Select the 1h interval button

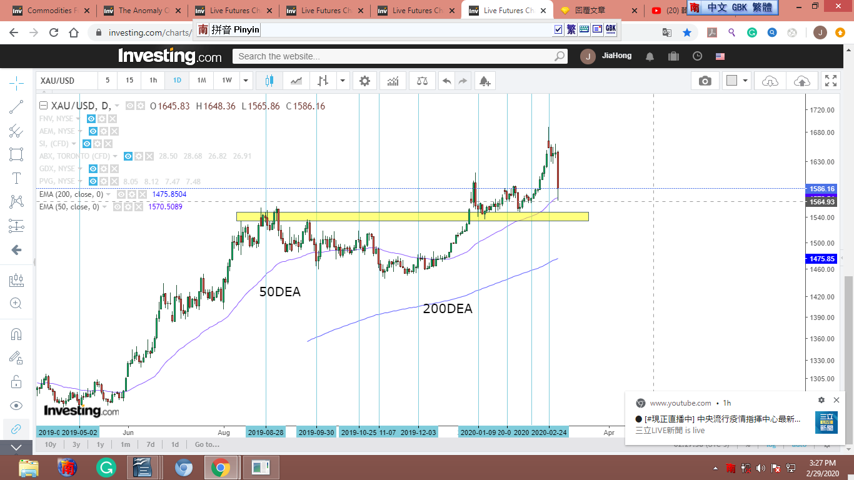click(153, 81)
